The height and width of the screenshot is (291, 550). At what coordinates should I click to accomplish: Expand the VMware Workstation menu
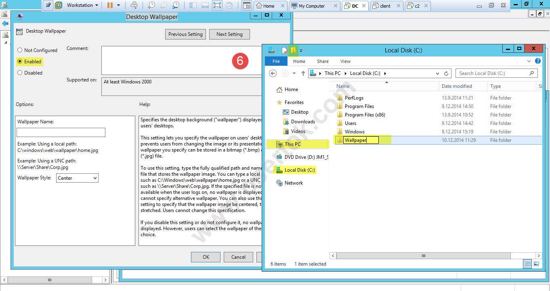tap(82, 5)
